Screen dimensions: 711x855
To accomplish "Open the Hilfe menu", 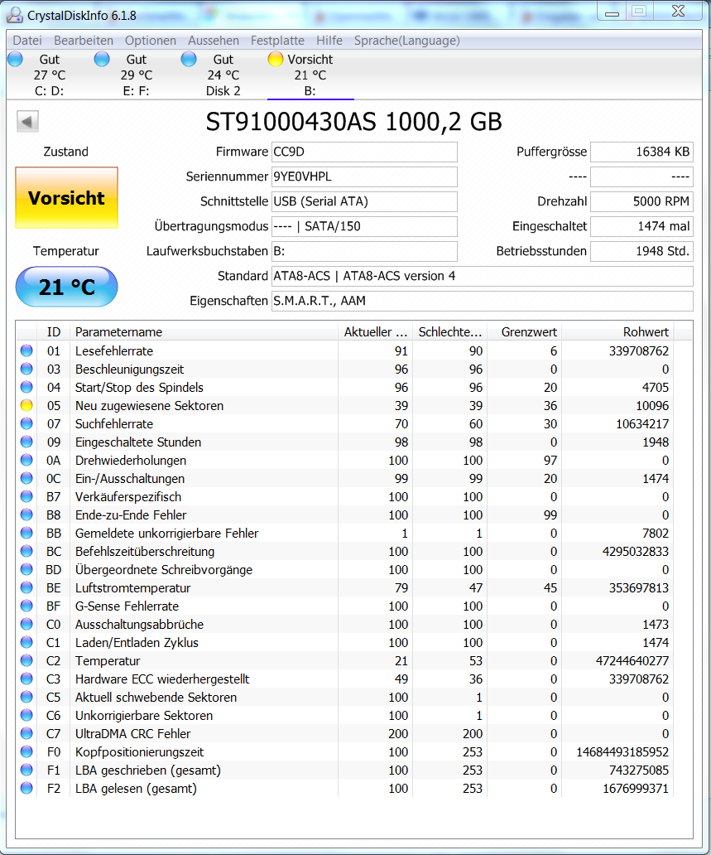I will [x=329, y=41].
